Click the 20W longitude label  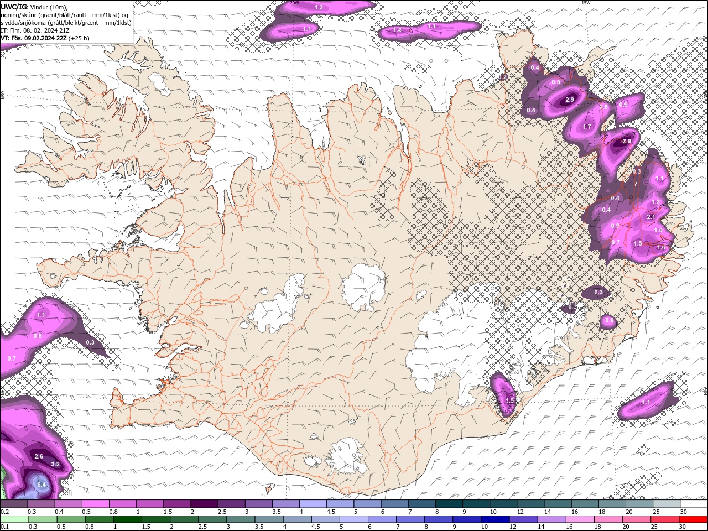point(294,3)
